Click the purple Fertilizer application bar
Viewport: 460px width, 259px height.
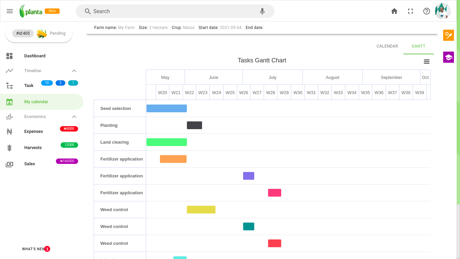coord(249,176)
